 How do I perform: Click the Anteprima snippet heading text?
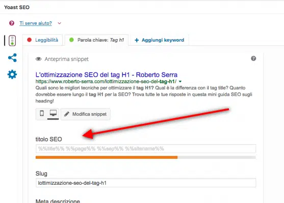[x=67, y=59]
